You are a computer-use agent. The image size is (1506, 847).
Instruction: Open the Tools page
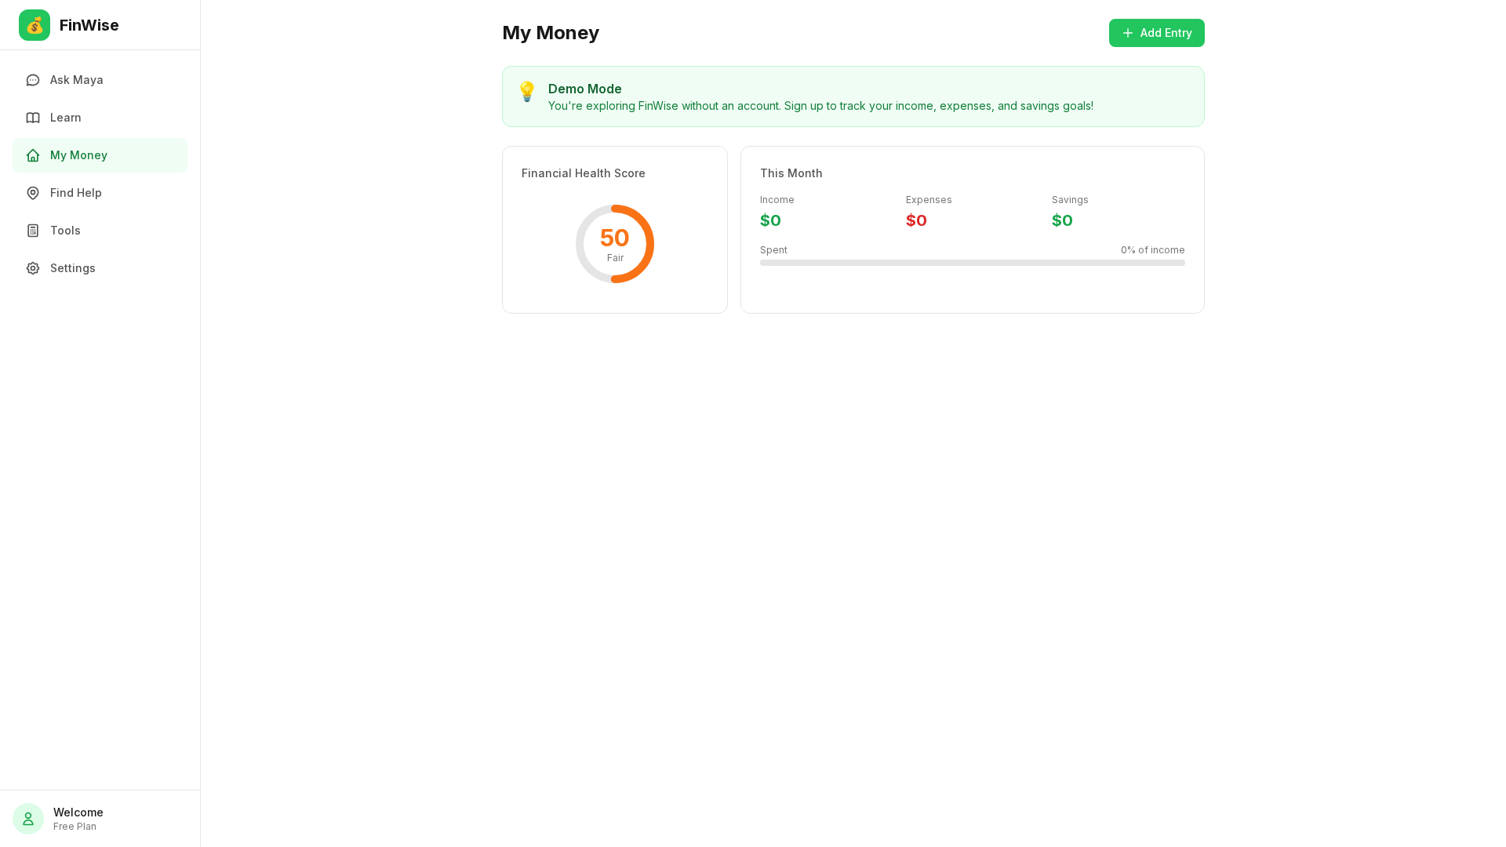(x=65, y=231)
